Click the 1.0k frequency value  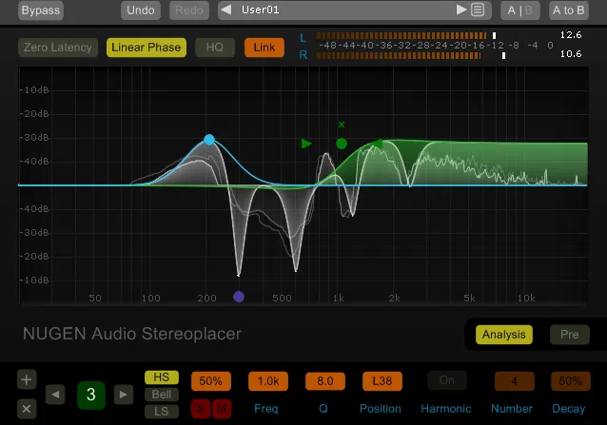268,381
